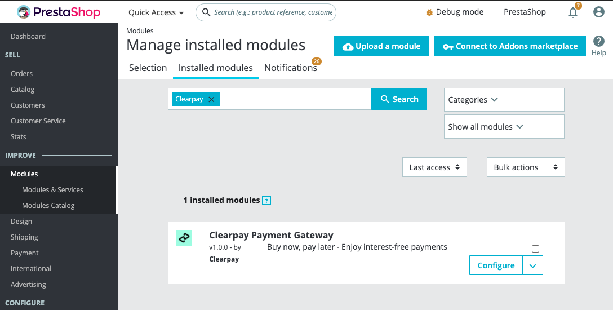Image resolution: width=613 pixels, height=310 pixels.
Task: Click the Help question mark icon
Action: click(x=598, y=41)
